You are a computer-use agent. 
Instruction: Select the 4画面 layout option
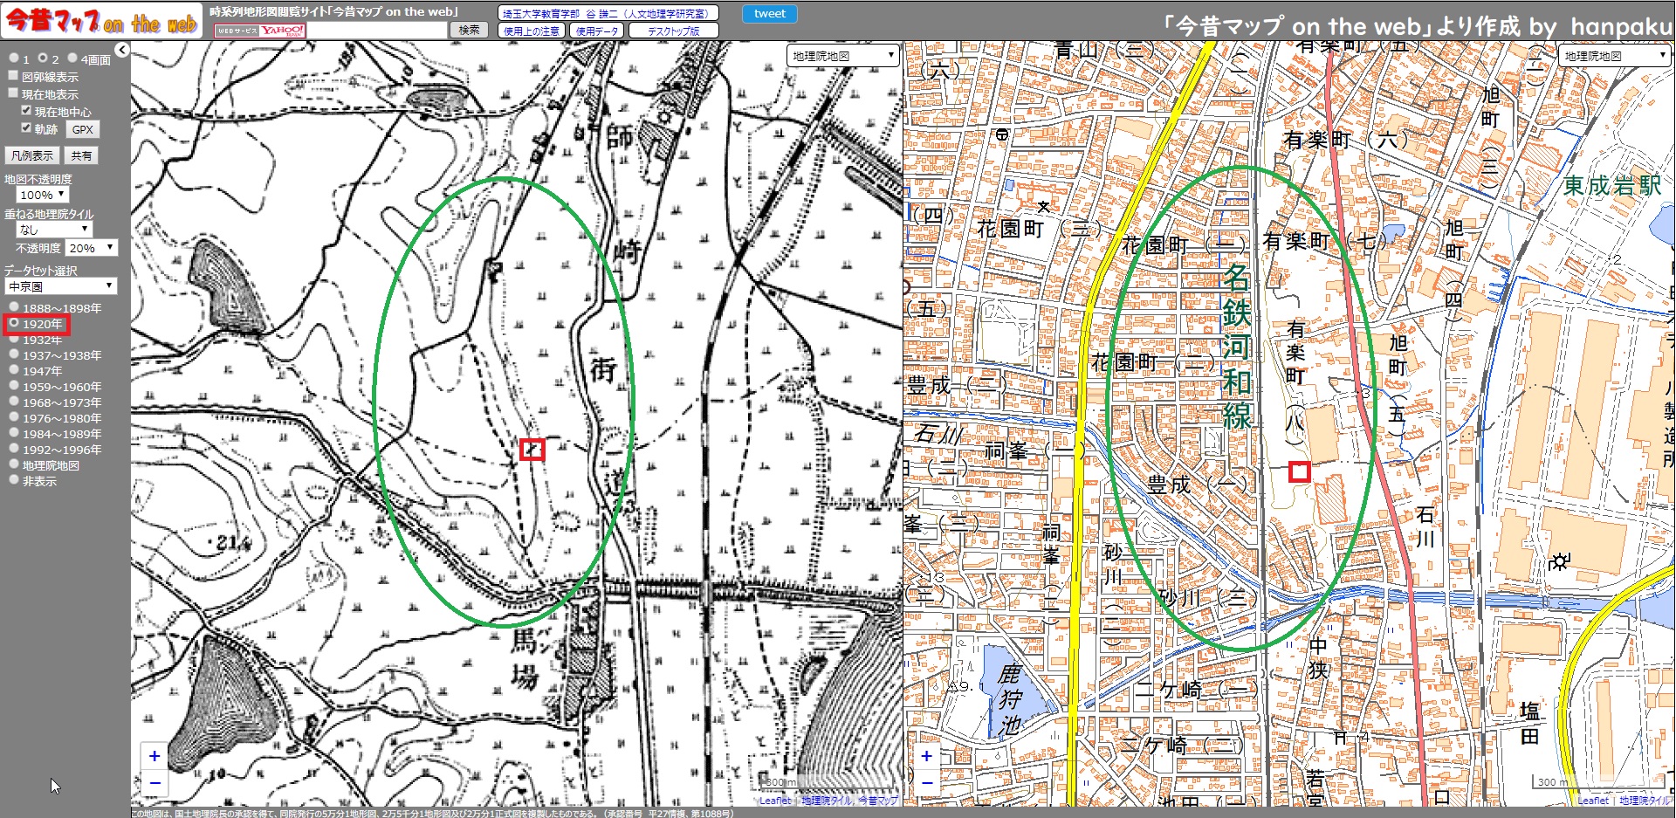click(x=73, y=58)
